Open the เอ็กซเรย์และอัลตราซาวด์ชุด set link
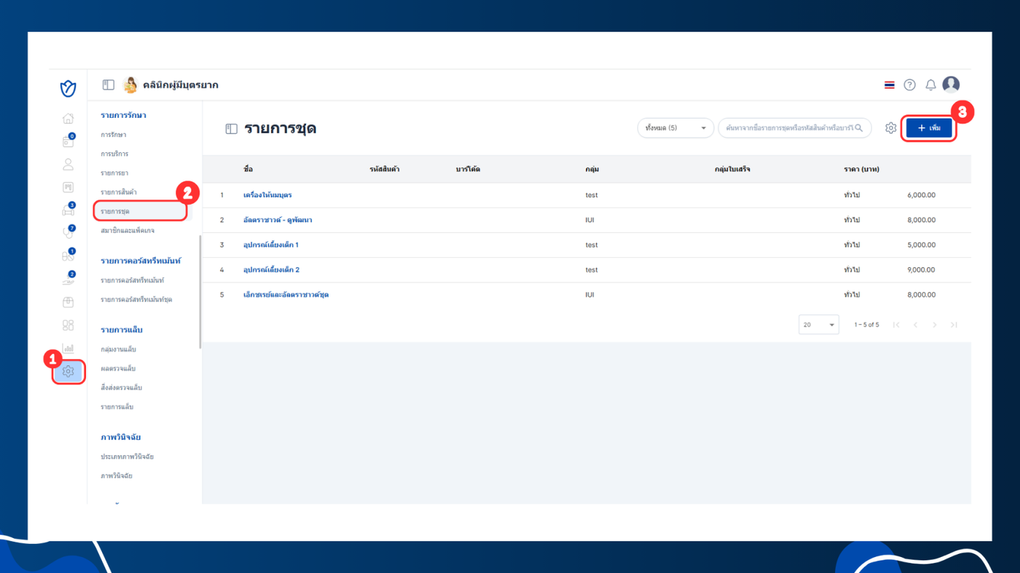Screen dimensions: 1020x573 click(x=286, y=295)
